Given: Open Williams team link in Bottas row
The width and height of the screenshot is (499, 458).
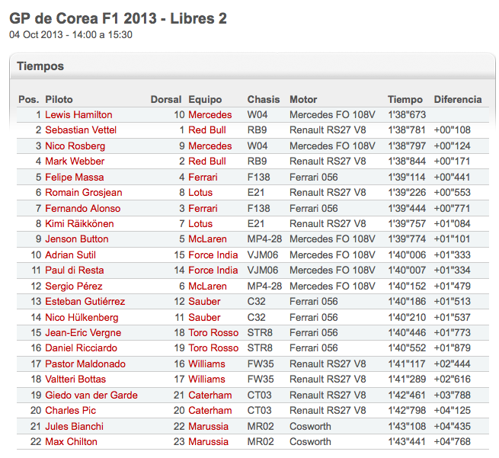Looking at the screenshot, I should [x=207, y=379].
